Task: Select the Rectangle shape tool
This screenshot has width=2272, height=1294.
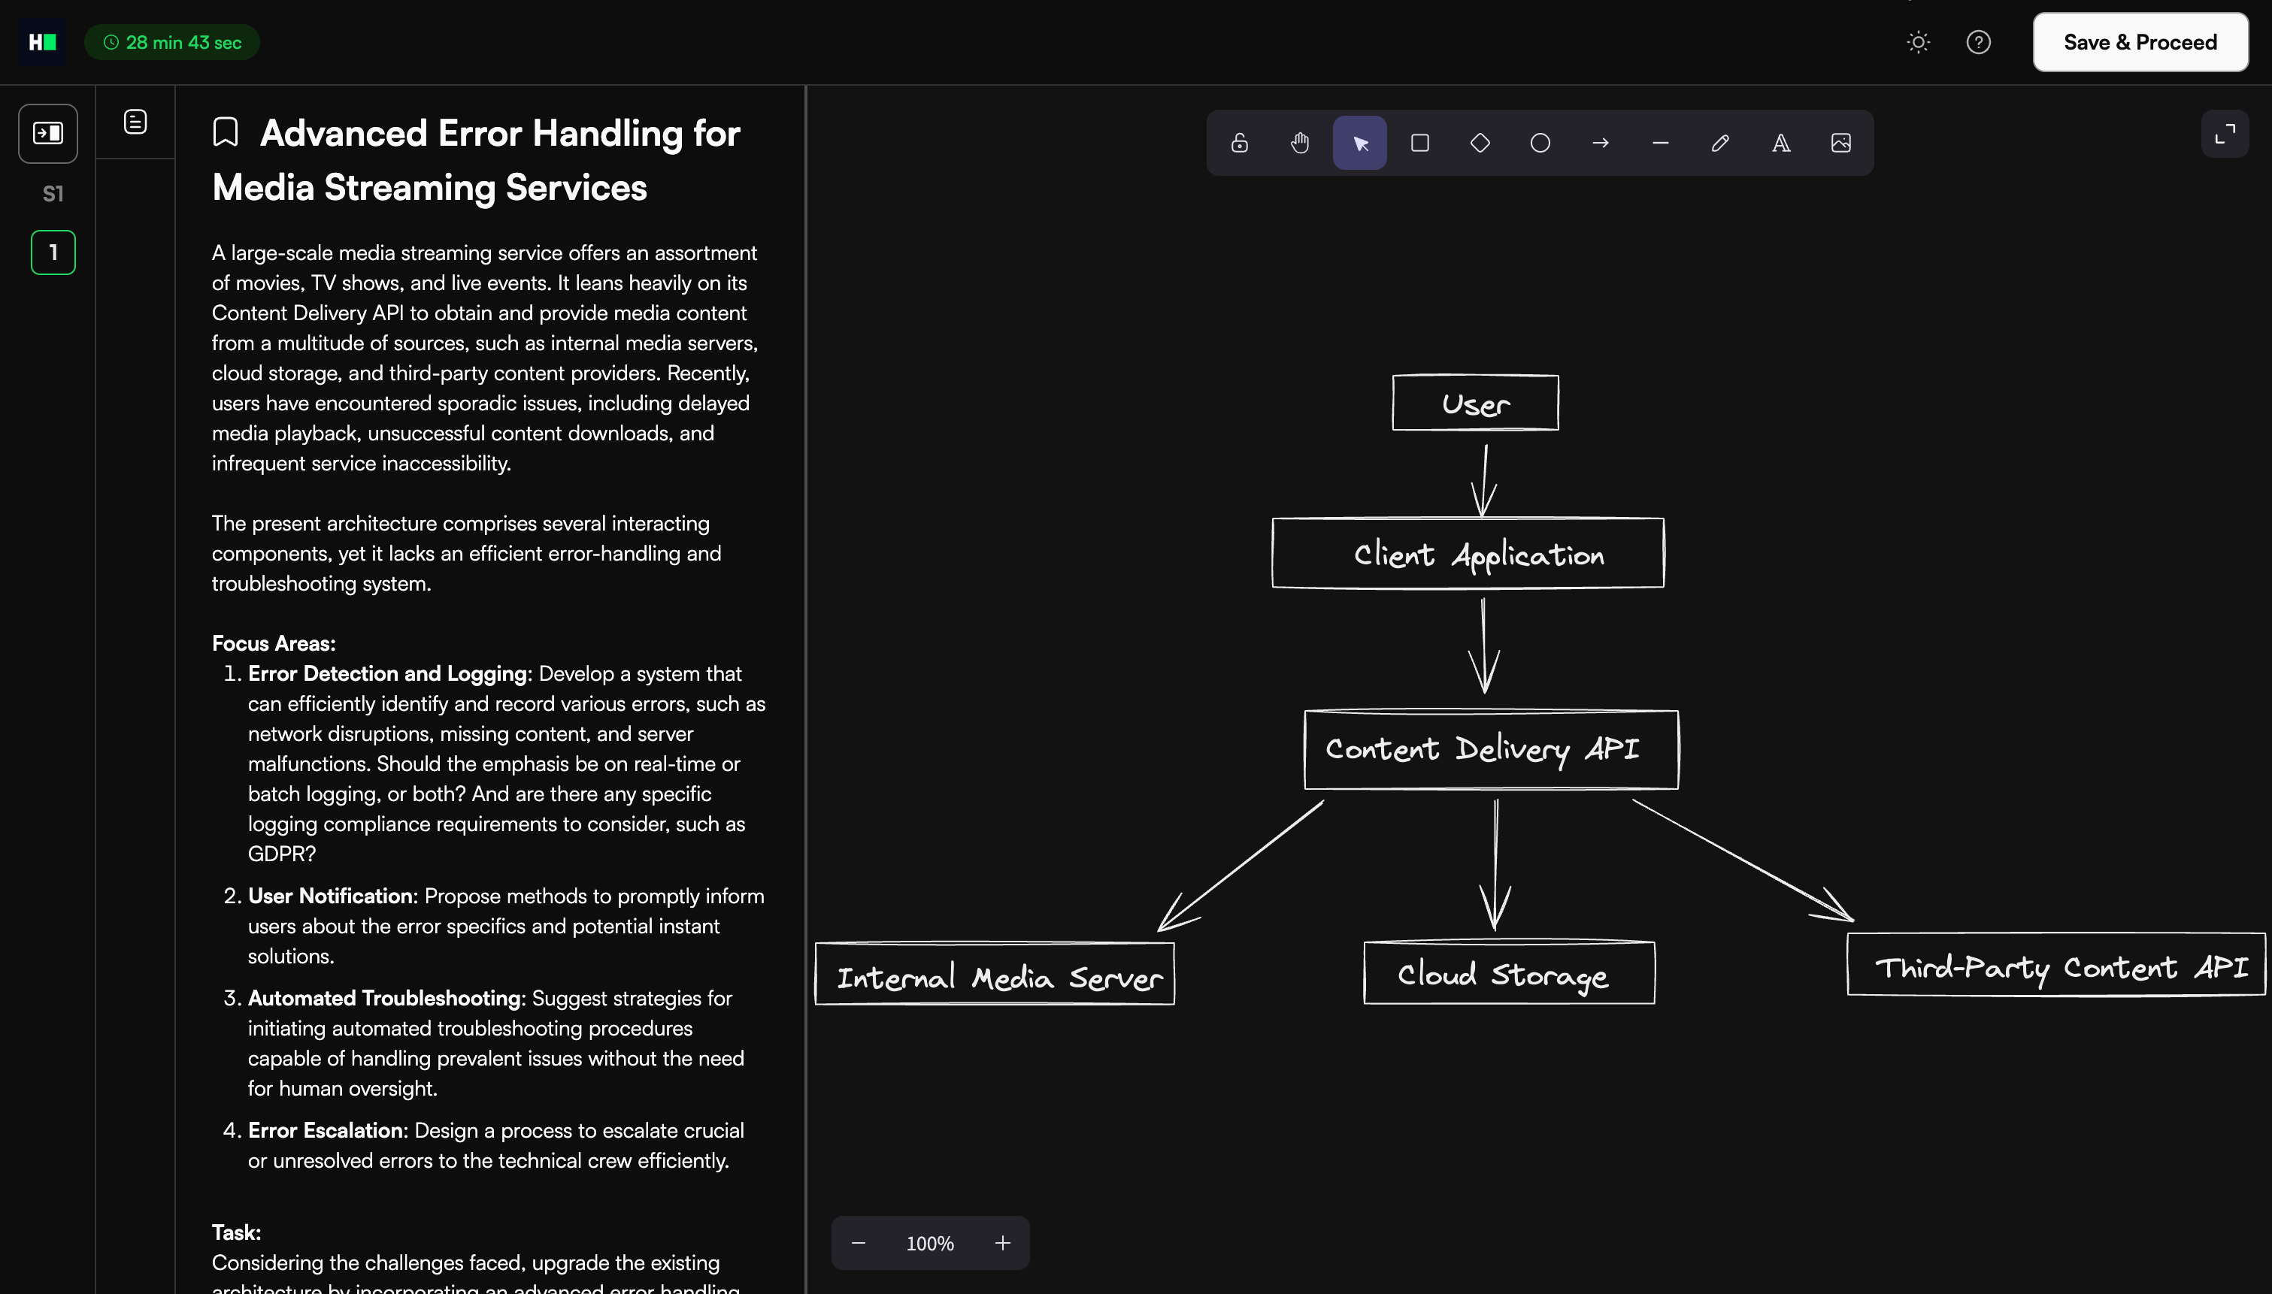Action: pyautogui.click(x=1419, y=143)
